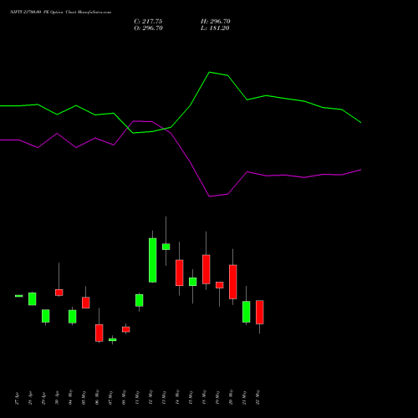This screenshot has height=418, width=418.
Task: Click the '15 May' date label
Action: point(191,397)
